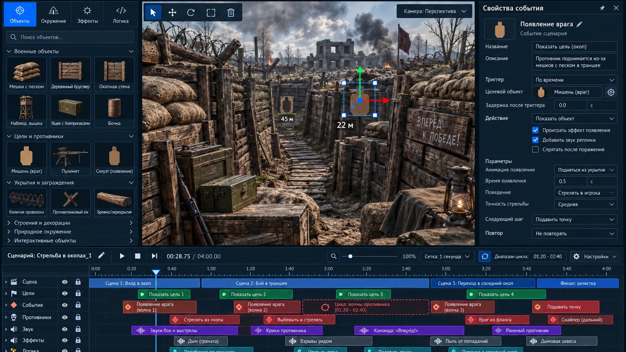Select the Пулемет object thumbnail
Viewport: 626px width, 352px height.
[x=71, y=158]
